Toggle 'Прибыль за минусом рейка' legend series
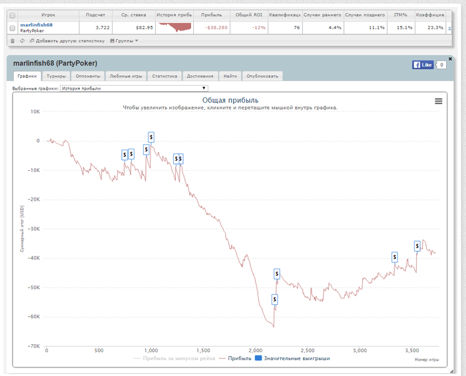 click(174, 358)
